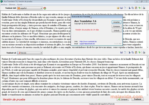Open the 'Traducir del' español dropdown
Screen dimensions: 149x105
pos(30,8)
